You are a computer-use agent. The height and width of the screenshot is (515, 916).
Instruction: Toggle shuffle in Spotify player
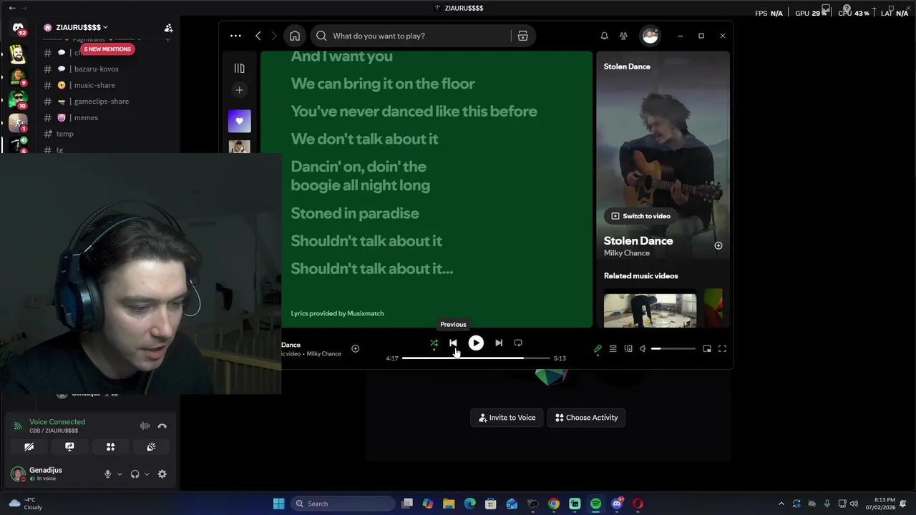(434, 343)
